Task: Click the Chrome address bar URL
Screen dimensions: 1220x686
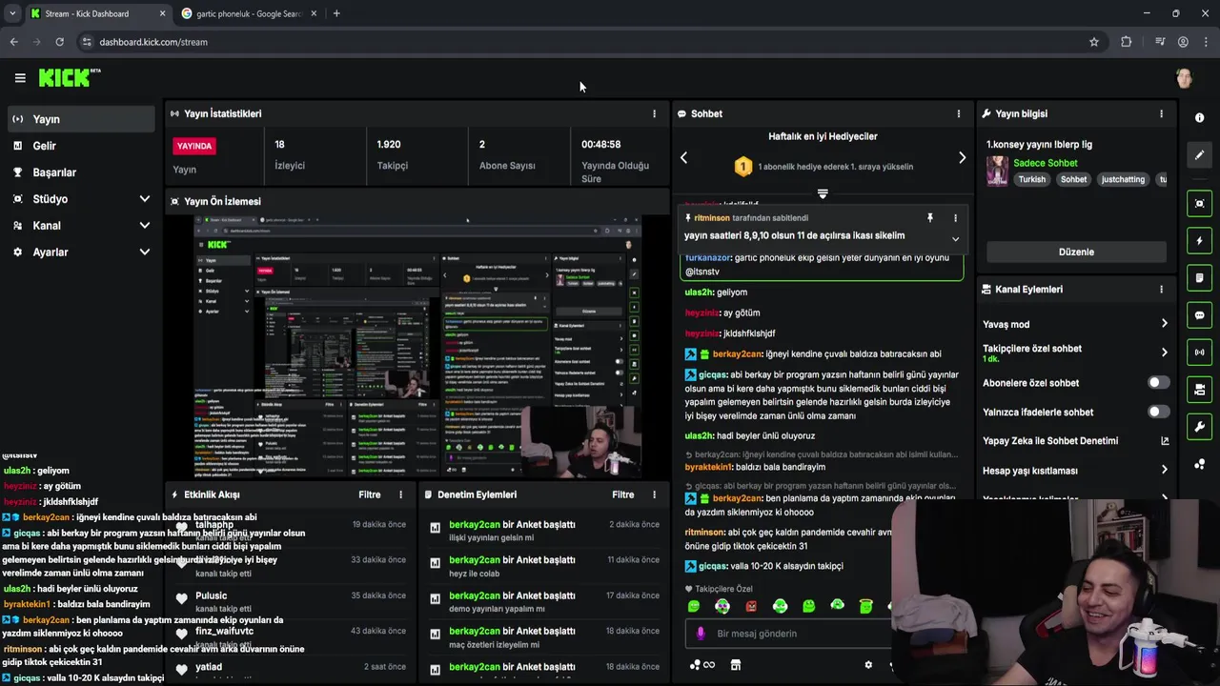Action: tap(153, 42)
